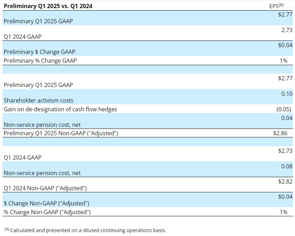Click the "(0.05)" negative value
This screenshot has height=236, width=295.
point(284,109)
